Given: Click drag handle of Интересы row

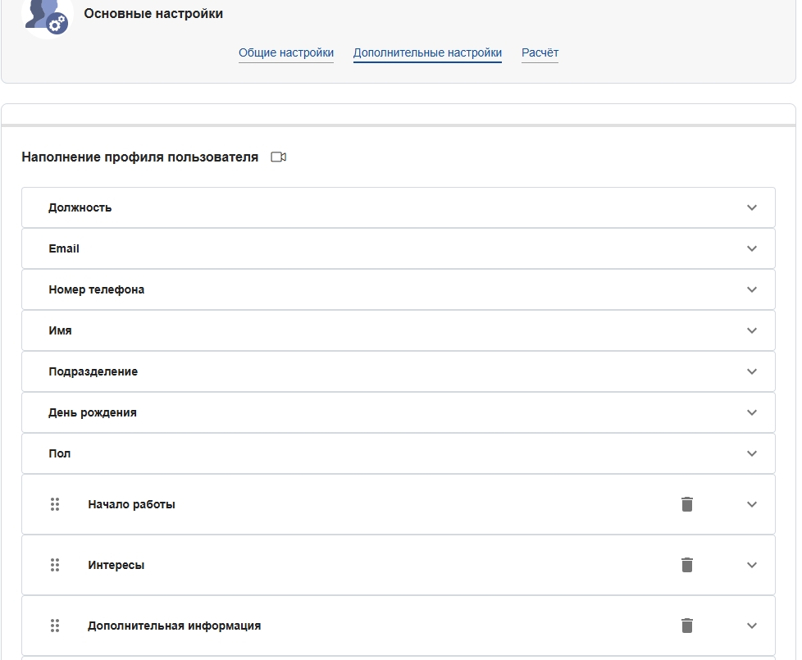Looking at the screenshot, I should [x=55, y=565].
